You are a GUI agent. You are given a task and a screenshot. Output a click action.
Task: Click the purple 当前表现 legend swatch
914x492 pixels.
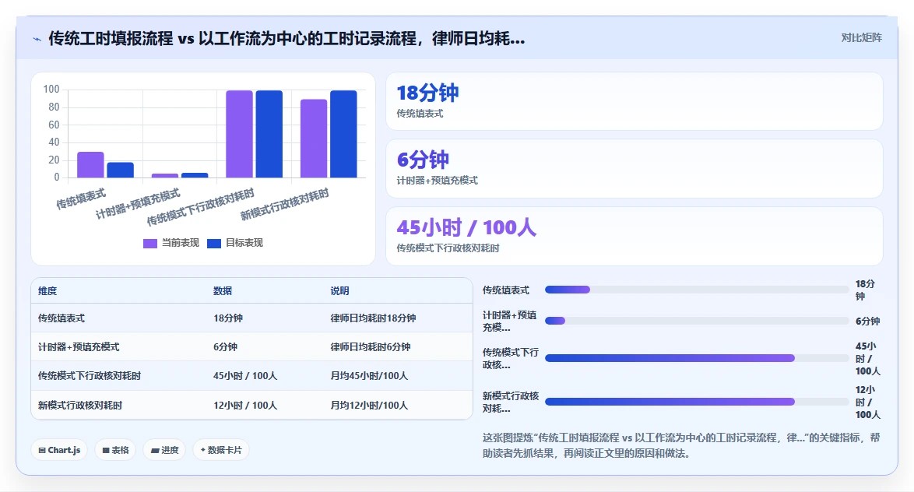pyautogui.click(x=149, y=244)
